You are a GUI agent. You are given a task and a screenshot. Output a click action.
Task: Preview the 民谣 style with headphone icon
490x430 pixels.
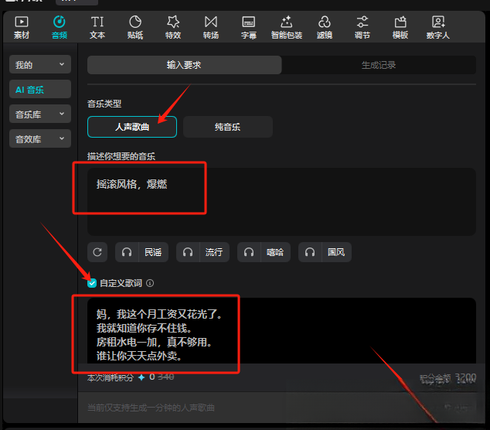click(x=127, y=252)
